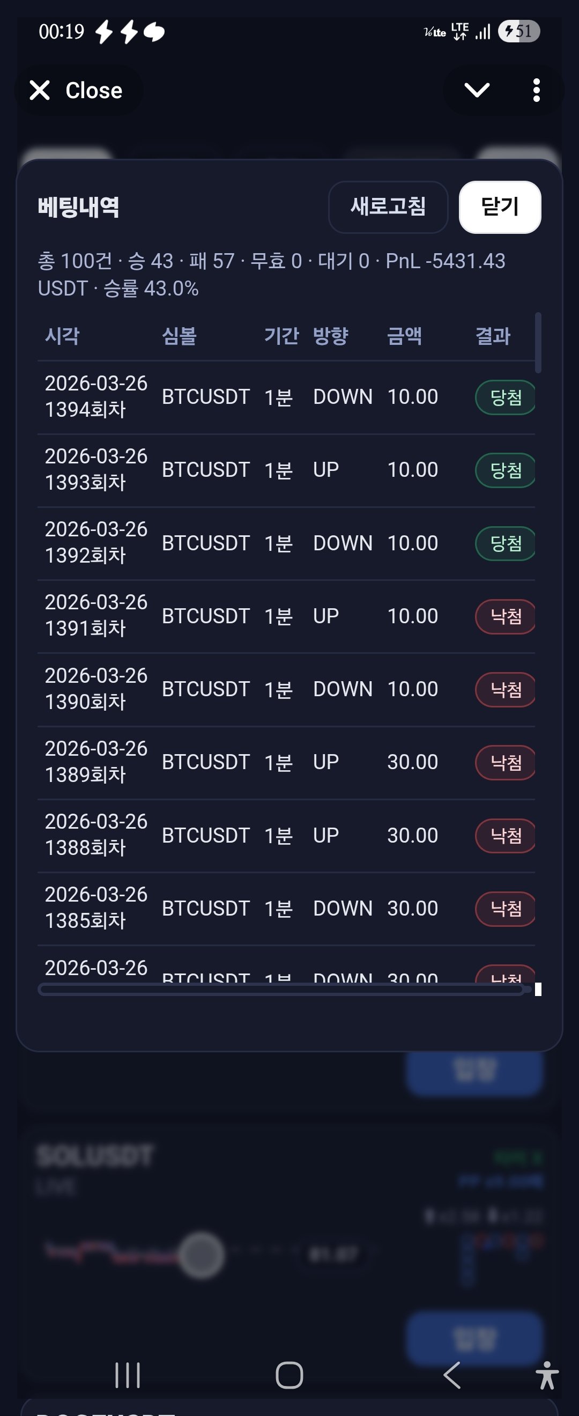Image resolution: width=579 pixels, height=1416 pixels.
Task: Select the 낙첨 badge for round 1391
Action: click(x=505, y=617)
